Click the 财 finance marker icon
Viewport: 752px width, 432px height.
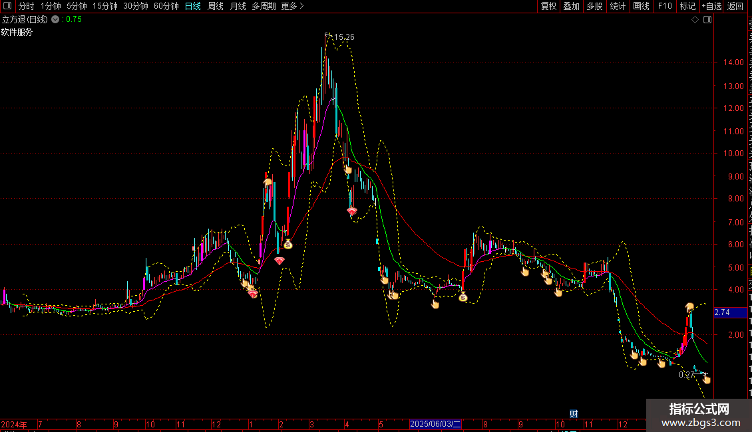574,414
